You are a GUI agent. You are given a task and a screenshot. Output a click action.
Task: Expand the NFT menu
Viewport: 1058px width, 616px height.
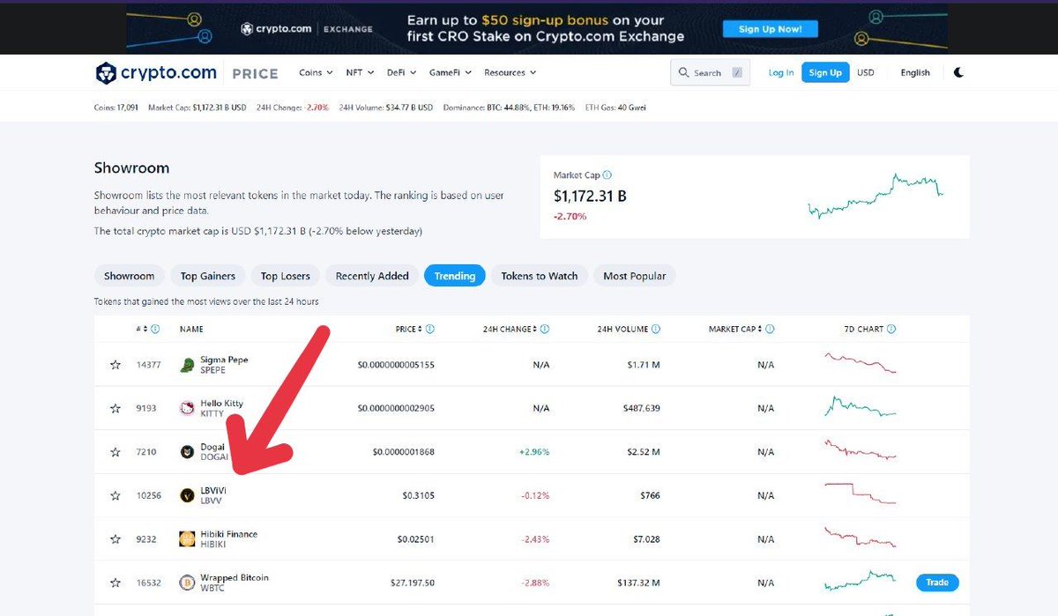tap(360, 72)
